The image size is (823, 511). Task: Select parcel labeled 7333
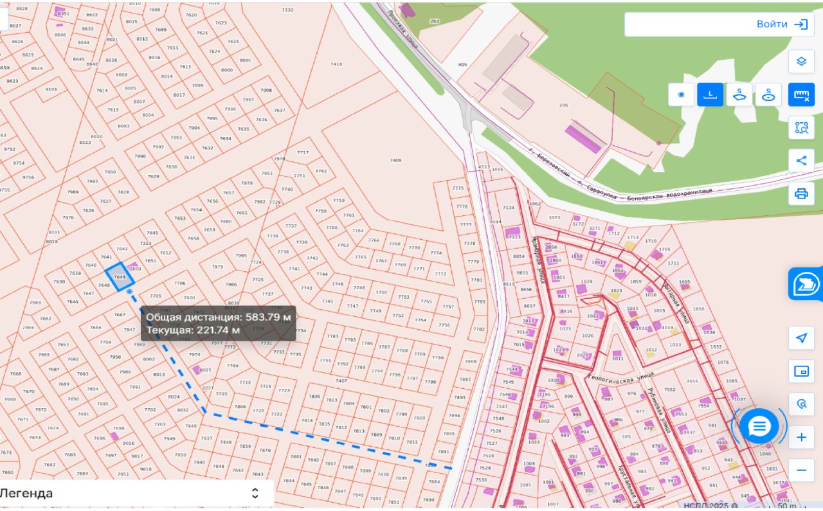[x=146, y=244]
